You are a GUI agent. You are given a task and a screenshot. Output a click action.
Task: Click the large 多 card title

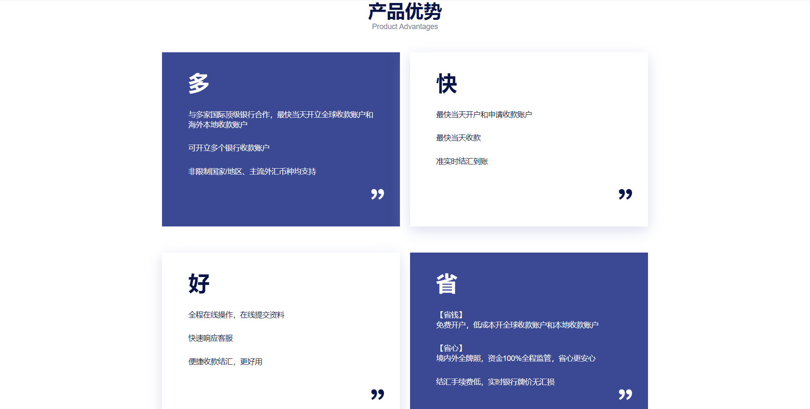tap(199, 83)
